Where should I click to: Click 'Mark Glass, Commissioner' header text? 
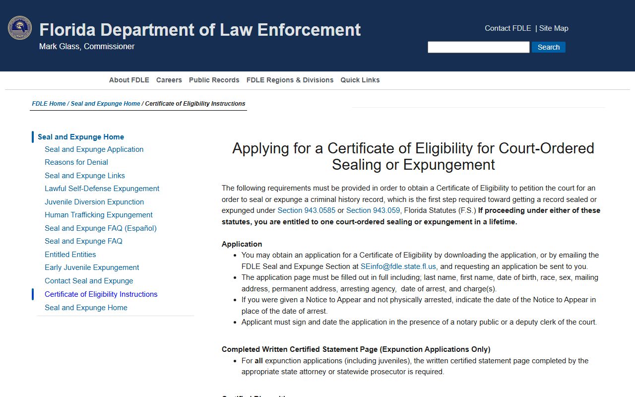[87, 47]
